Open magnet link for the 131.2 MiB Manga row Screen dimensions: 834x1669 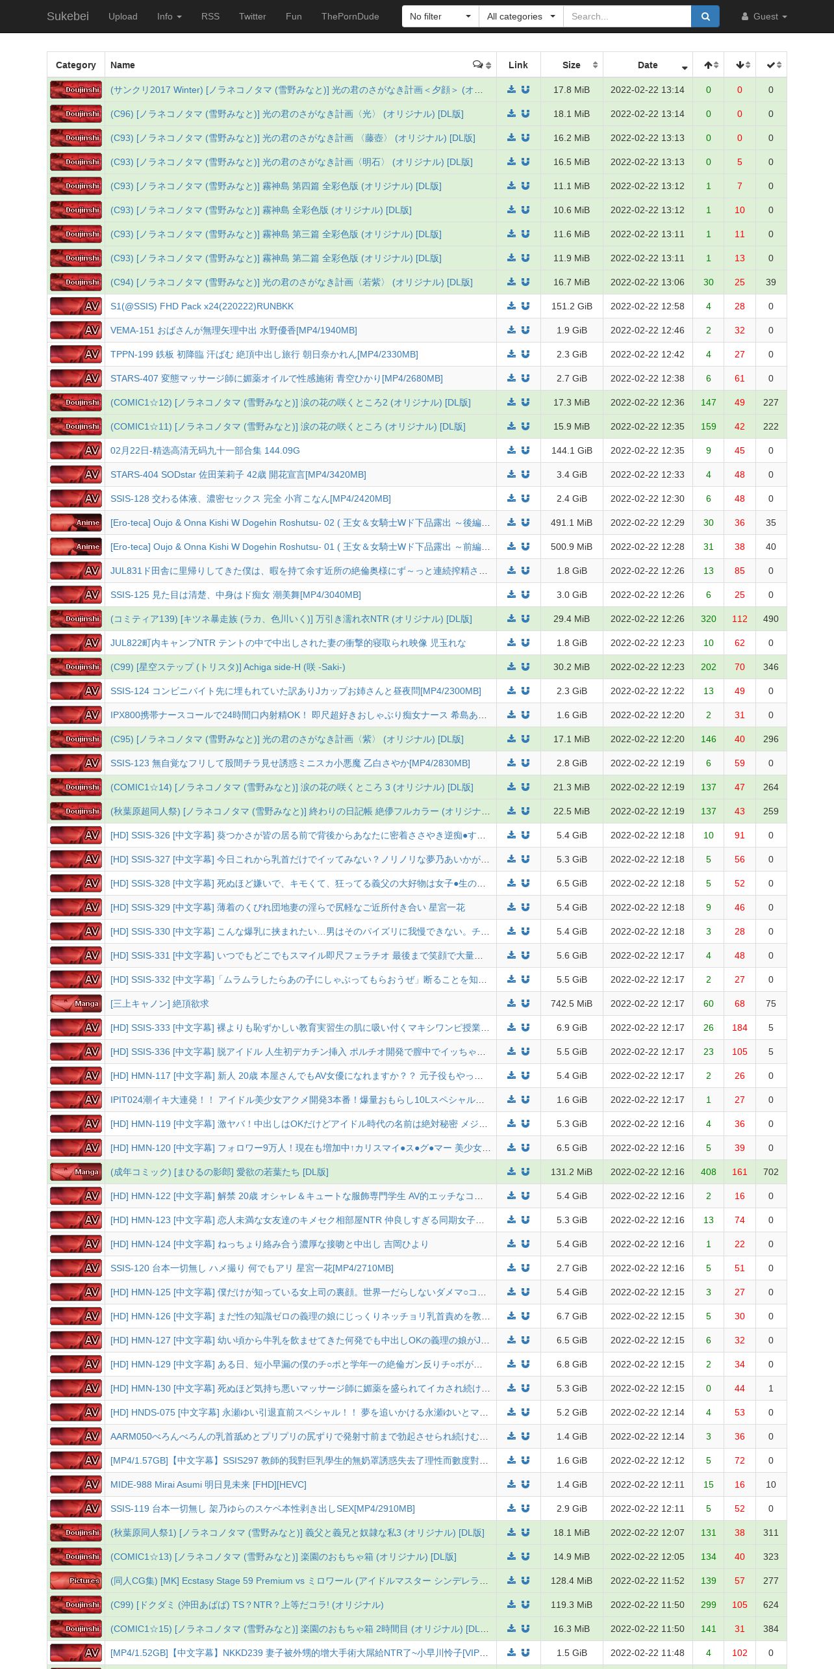coord(525,1172)
